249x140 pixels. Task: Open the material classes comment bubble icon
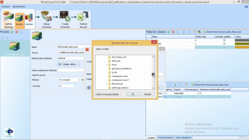195,32
